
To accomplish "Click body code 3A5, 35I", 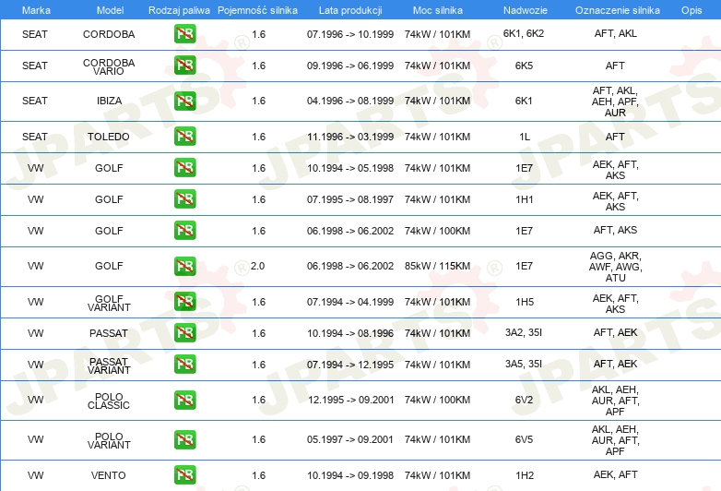I will click(524, 364).
